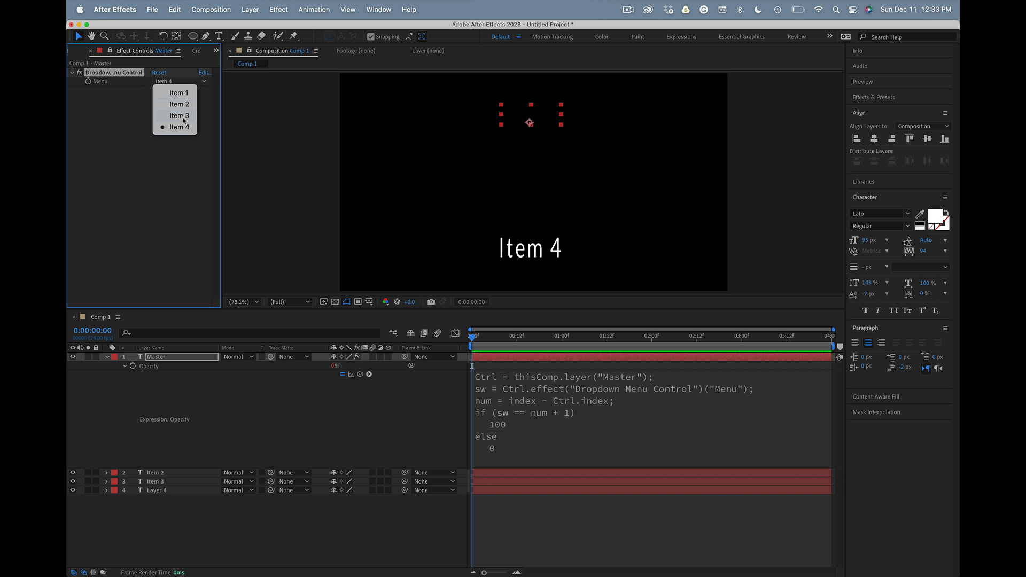This screenshot has width=1026, height=577.
Task: Hide the Item 2 layer
Action: [x=73, y=472]
